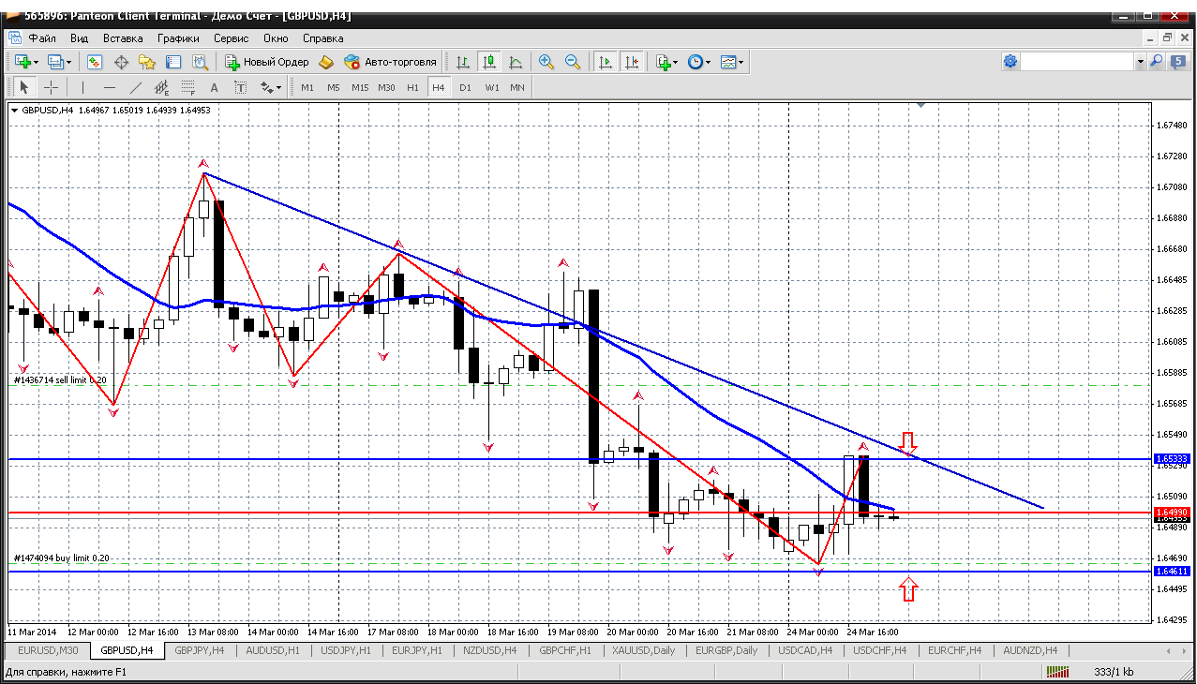Click inside the toolbar search field
Viewport: 1197px width, 684px height.
pyautogui.click(x=1078, y=61)
